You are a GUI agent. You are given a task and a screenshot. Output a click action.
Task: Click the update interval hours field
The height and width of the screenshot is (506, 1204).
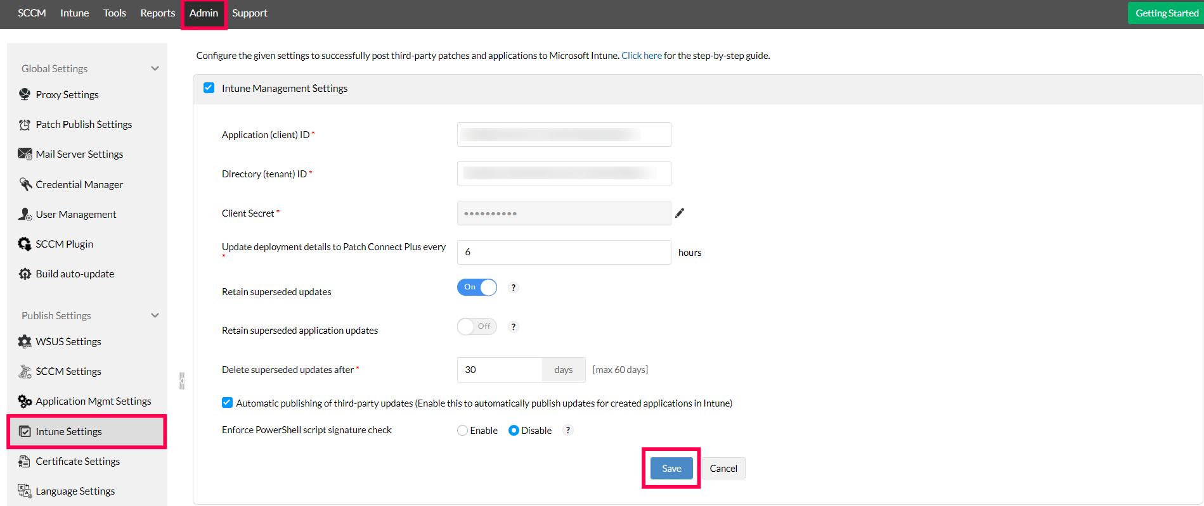(x=564, y=252)
